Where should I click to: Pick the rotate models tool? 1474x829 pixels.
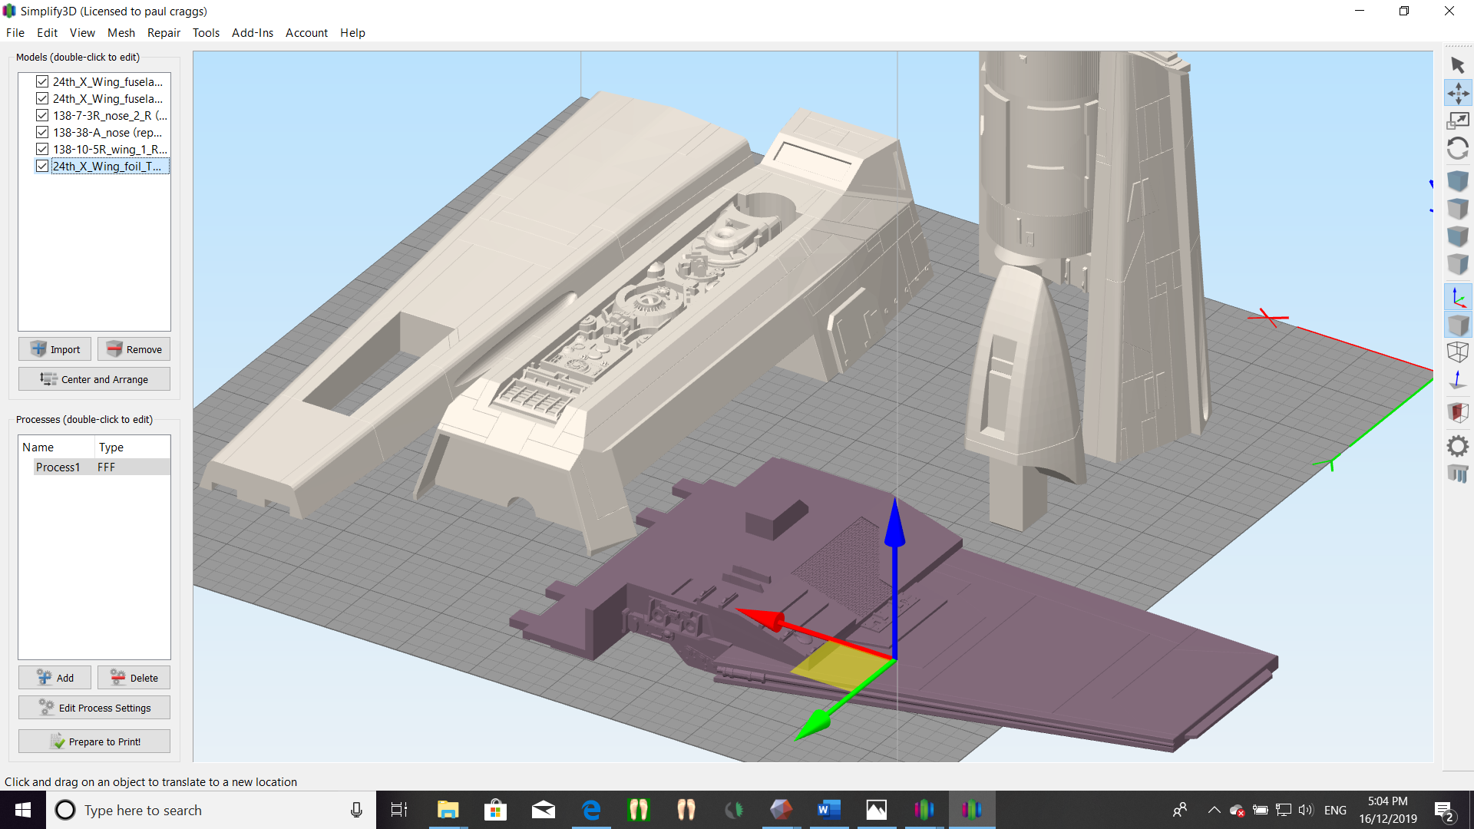point(1457,148)
